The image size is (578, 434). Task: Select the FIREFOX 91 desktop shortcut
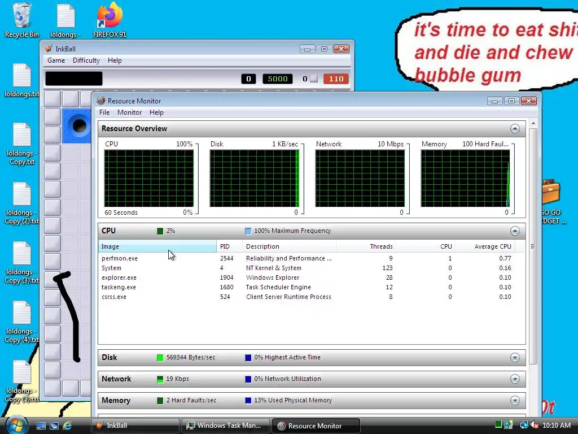pos(110,20)
